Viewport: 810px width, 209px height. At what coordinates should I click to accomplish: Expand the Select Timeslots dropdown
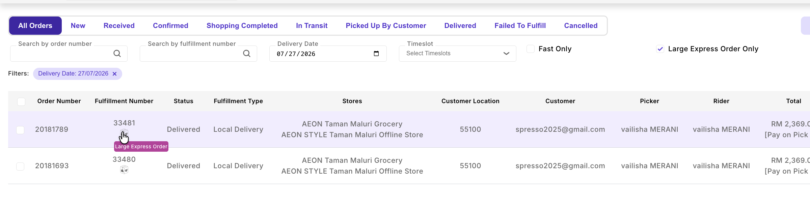[x=457, y=54]
